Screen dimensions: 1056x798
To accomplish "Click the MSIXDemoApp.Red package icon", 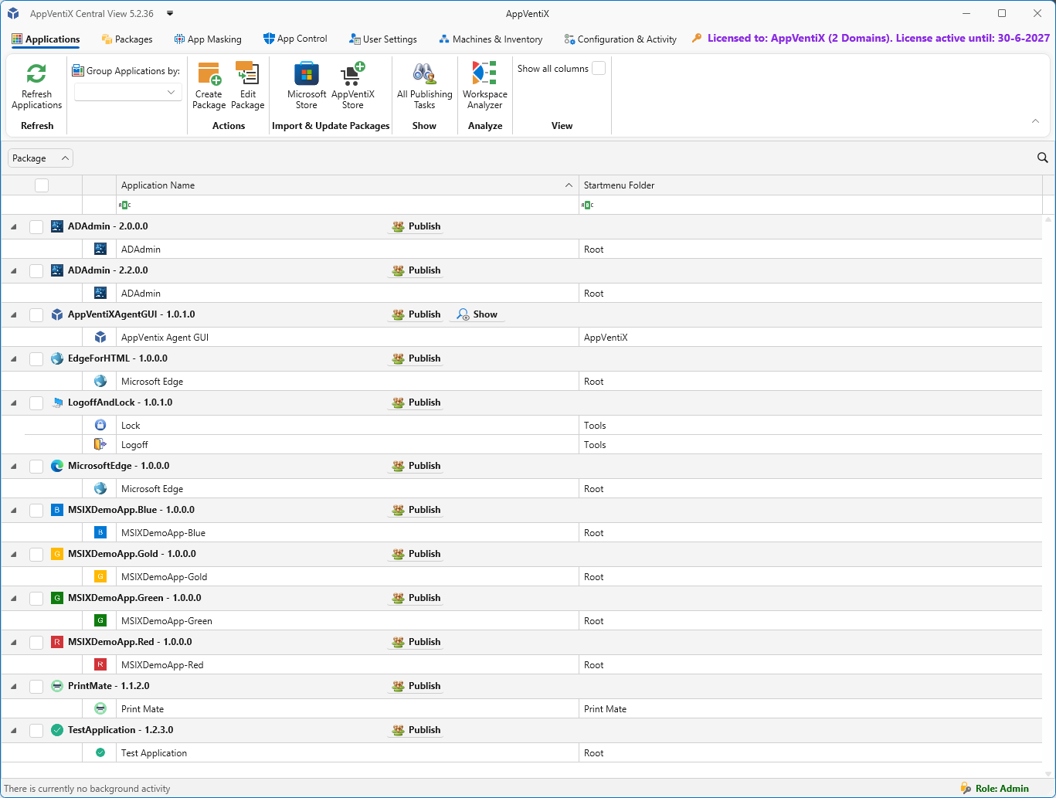I will pos(56,642).
